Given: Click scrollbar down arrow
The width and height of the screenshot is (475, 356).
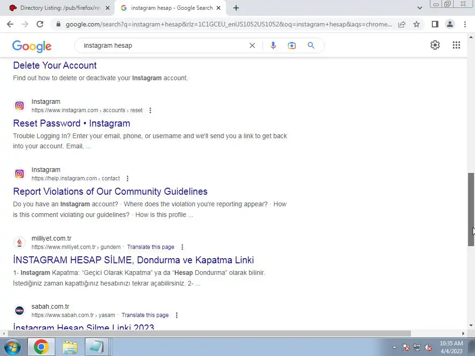Looking at the screenshot, I should click(x=471, y=326).
